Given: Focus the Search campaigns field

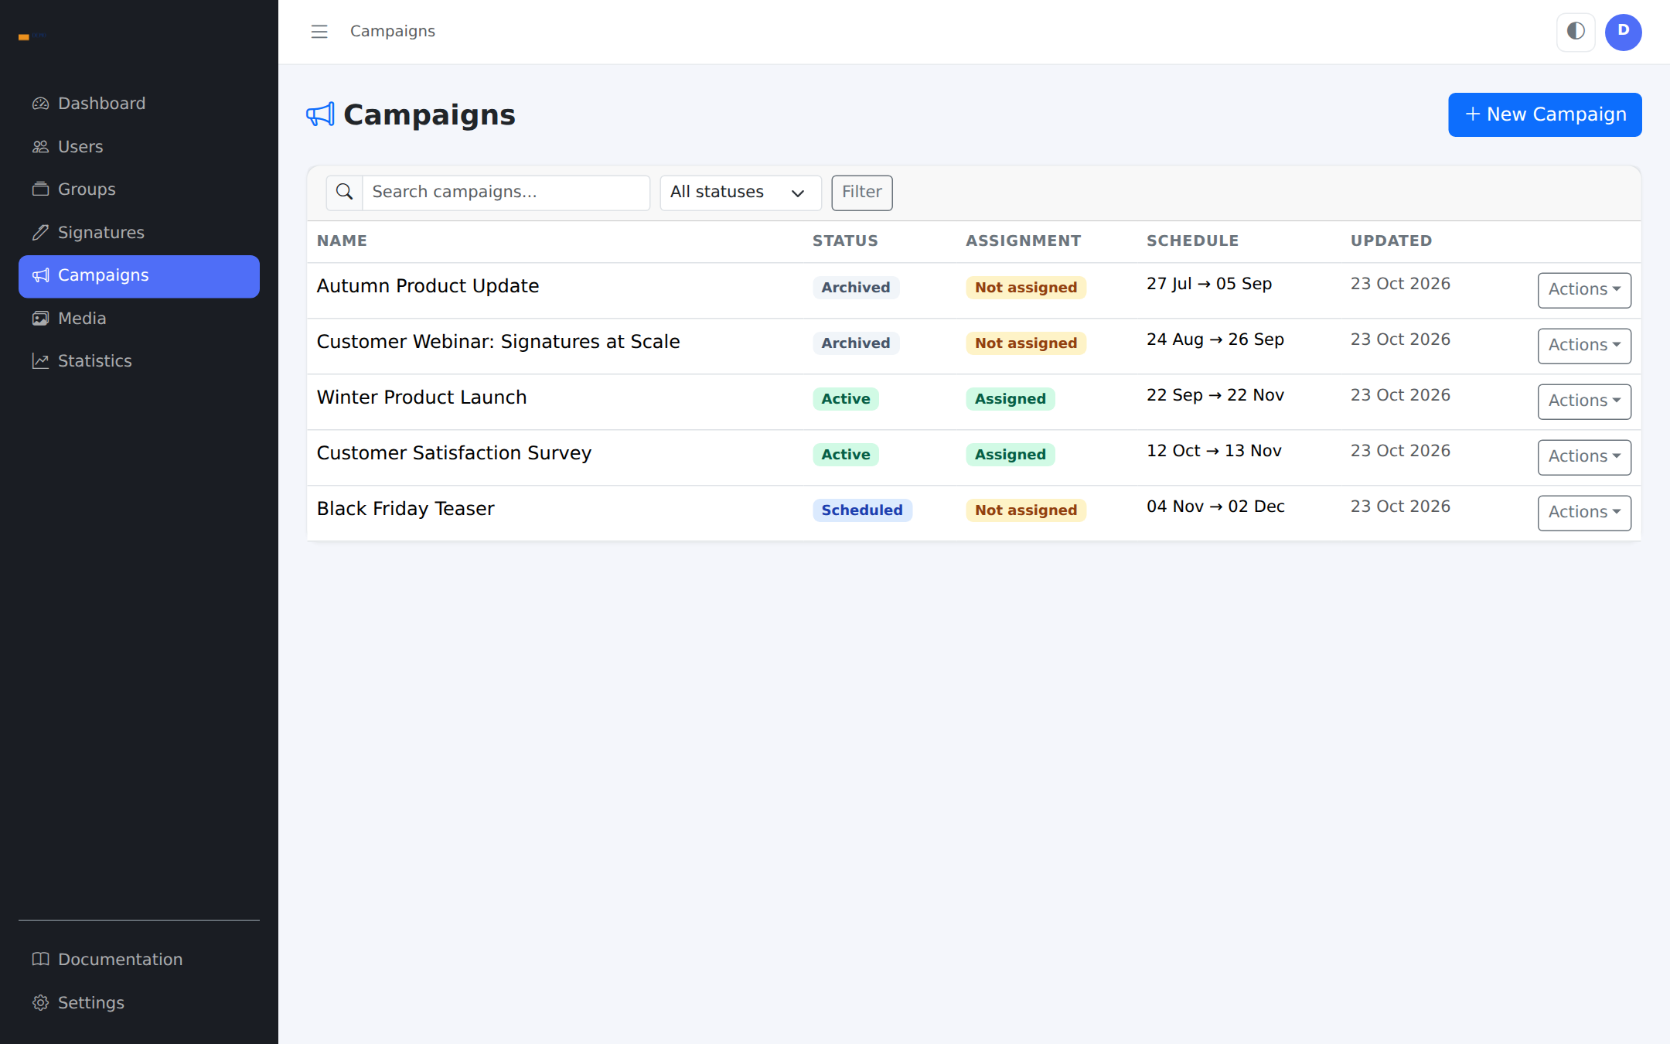Looking at the screenshot, I should click(506, 193).
